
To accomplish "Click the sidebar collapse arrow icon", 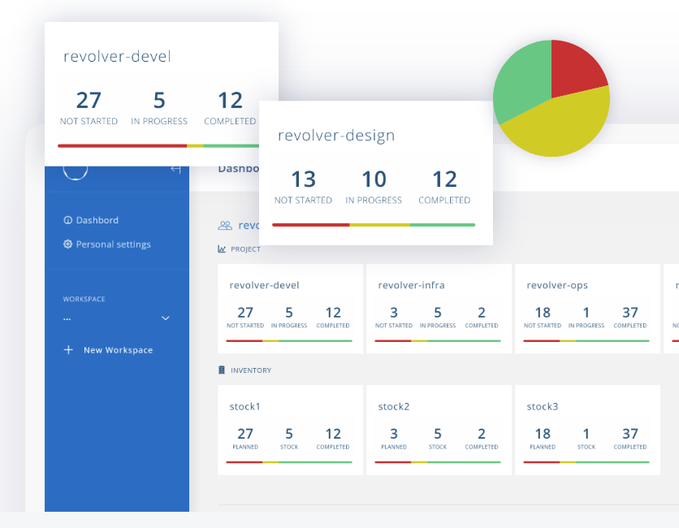I will pos(175,169).
